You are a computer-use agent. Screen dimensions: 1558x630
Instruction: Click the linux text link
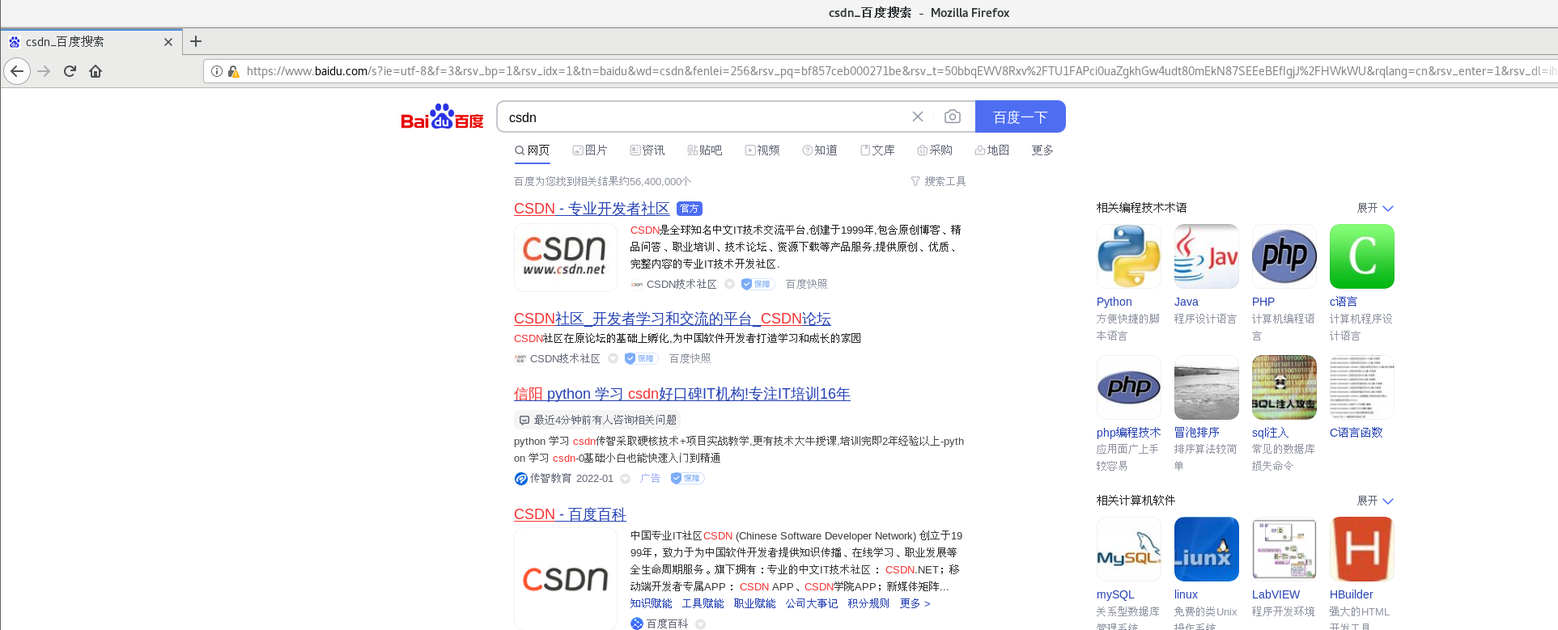pos(1186,594)
